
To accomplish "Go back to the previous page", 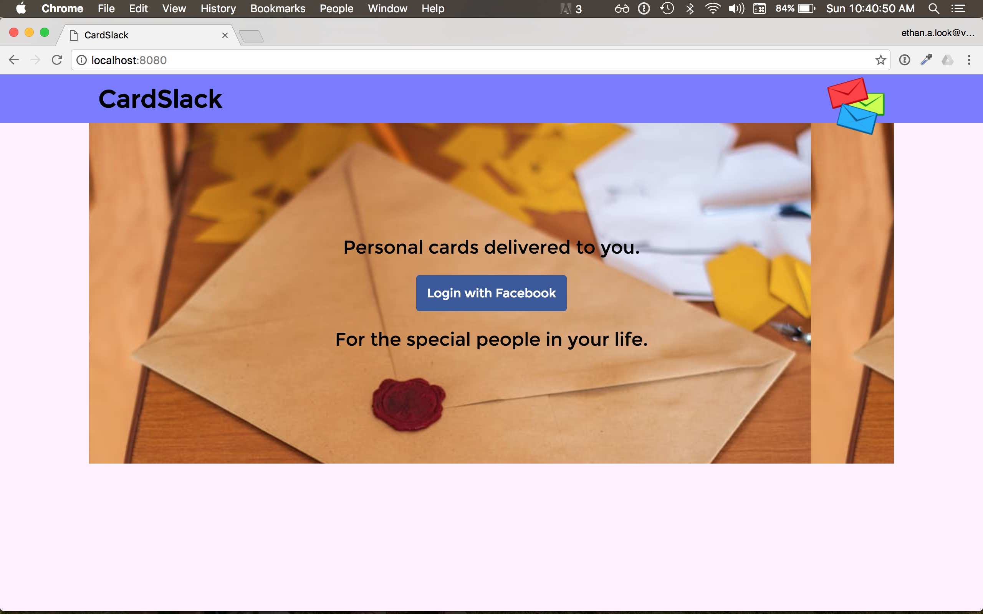I will [14, 60].
